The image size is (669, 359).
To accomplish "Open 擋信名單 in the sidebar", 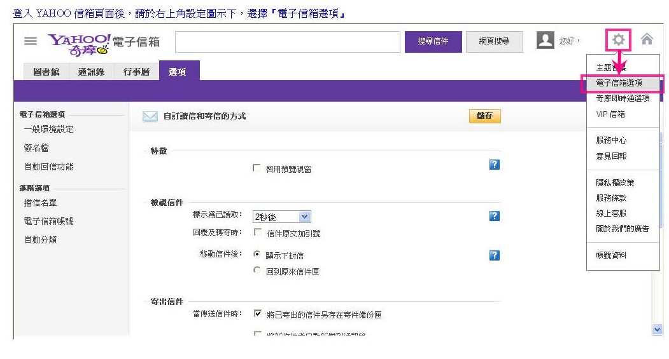I will pyautogui.click(x=41, y=203).
